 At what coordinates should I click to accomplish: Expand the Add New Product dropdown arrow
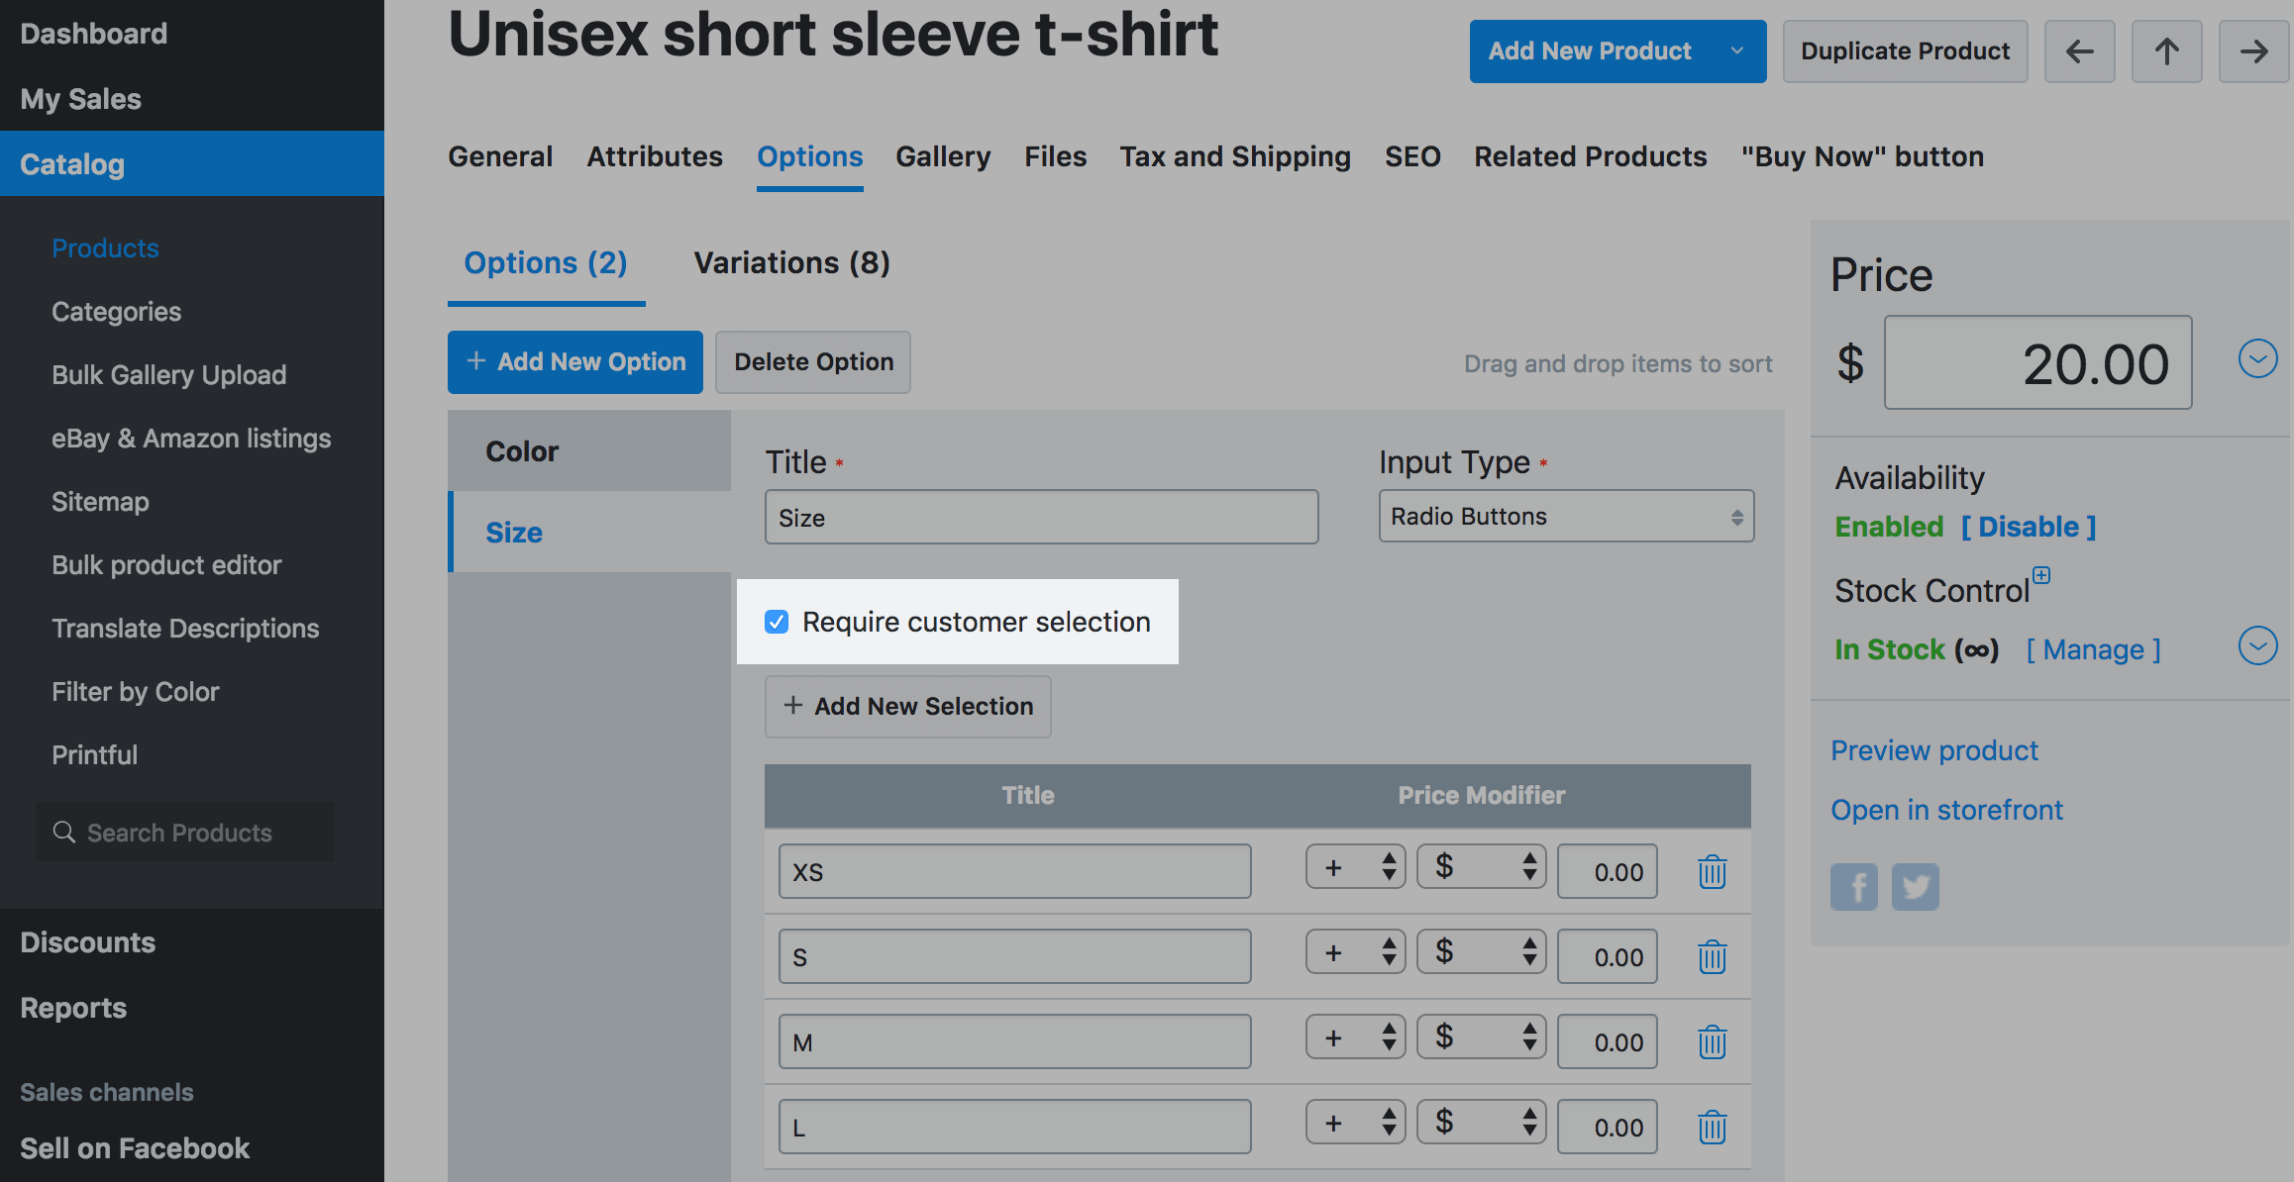pos(1736,51)
